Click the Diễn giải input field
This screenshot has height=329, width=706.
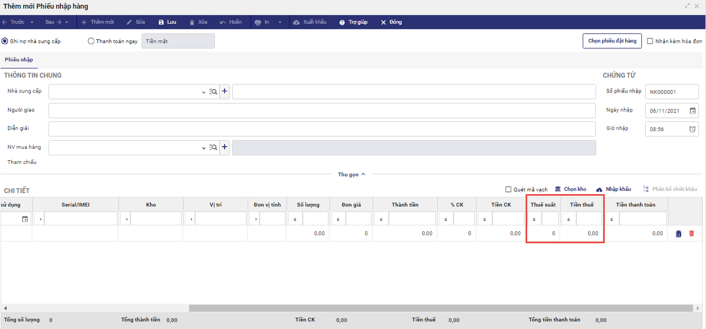322,129
